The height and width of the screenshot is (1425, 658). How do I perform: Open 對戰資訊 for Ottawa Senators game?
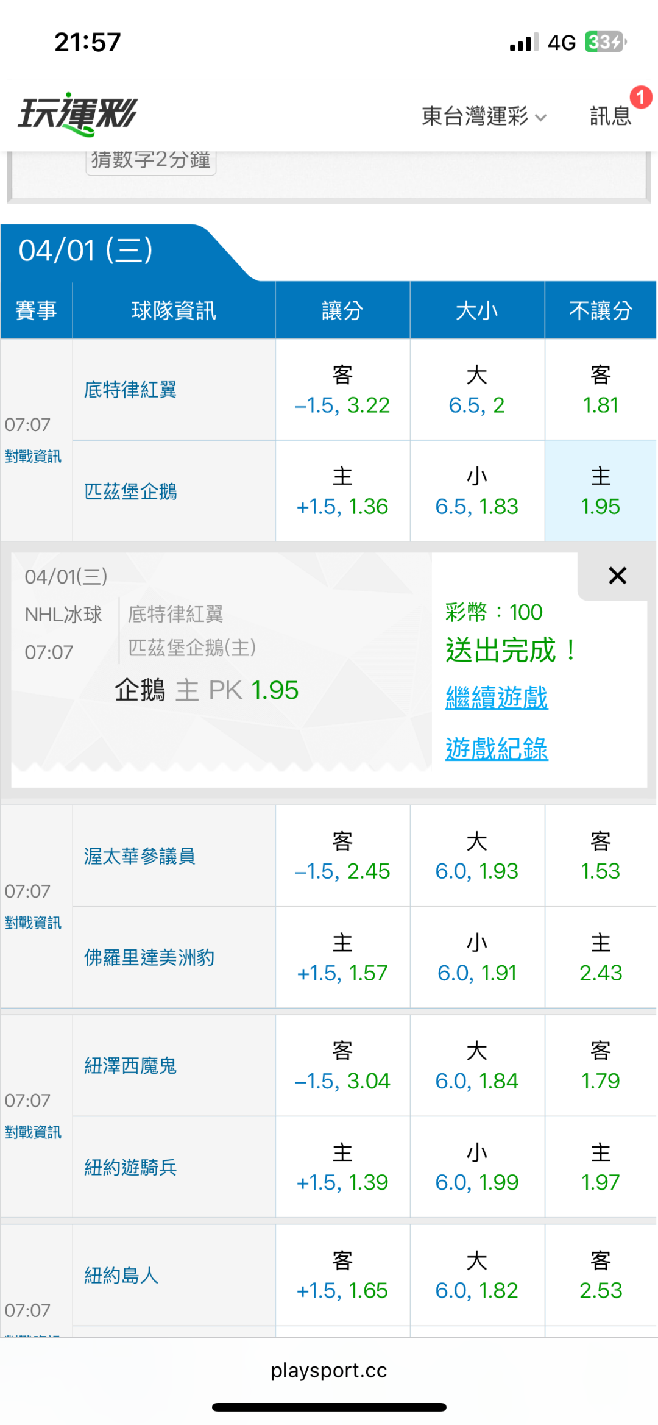(33, 923)
